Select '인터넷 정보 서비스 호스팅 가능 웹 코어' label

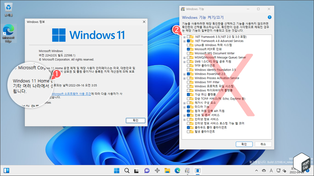pos(219,123)
